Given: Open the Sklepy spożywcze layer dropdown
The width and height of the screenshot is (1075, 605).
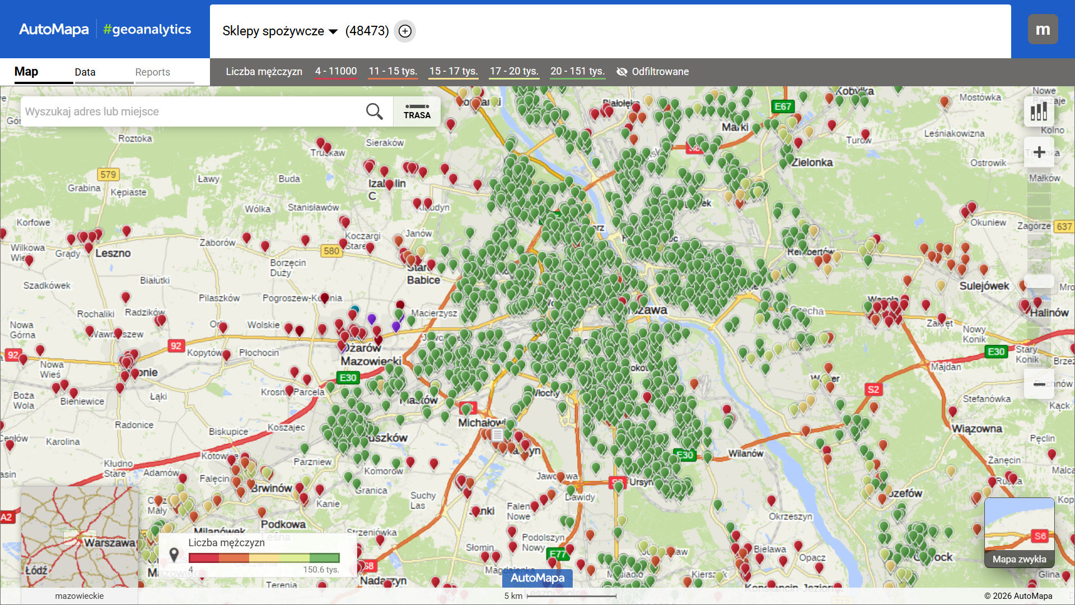Looking at the screenshot, I should [278, 31].
